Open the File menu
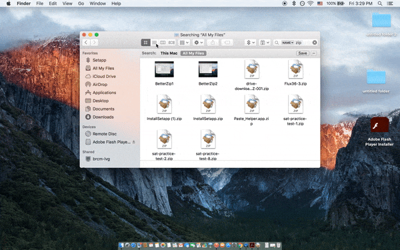This screenshot has width=400, height=250. (x=40, y=3)
